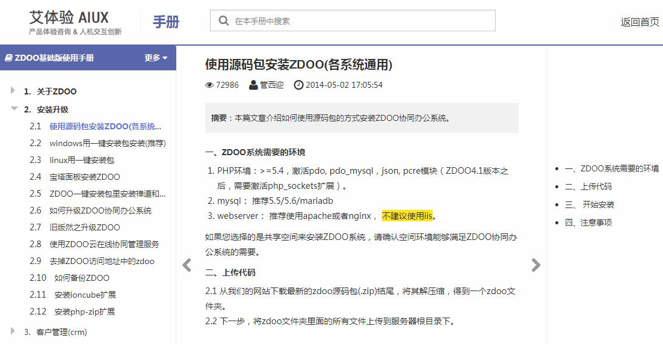Click the heading 二、上传代码 in article body
Viewport: 663px width, 344px height.
click(x=230, y=272)
